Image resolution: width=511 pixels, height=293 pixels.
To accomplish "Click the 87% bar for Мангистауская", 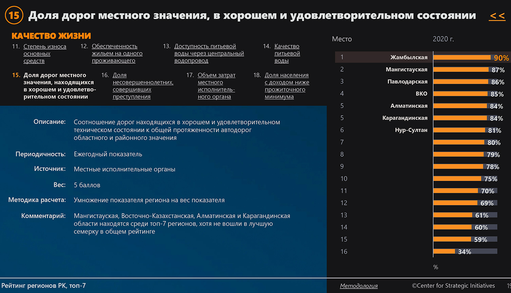I will coord(461,70).
